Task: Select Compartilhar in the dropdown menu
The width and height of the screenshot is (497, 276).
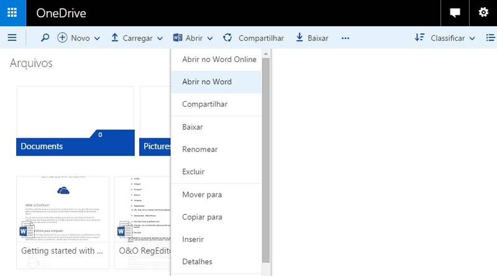Action: pyautogui.click(x=216, y=104)
